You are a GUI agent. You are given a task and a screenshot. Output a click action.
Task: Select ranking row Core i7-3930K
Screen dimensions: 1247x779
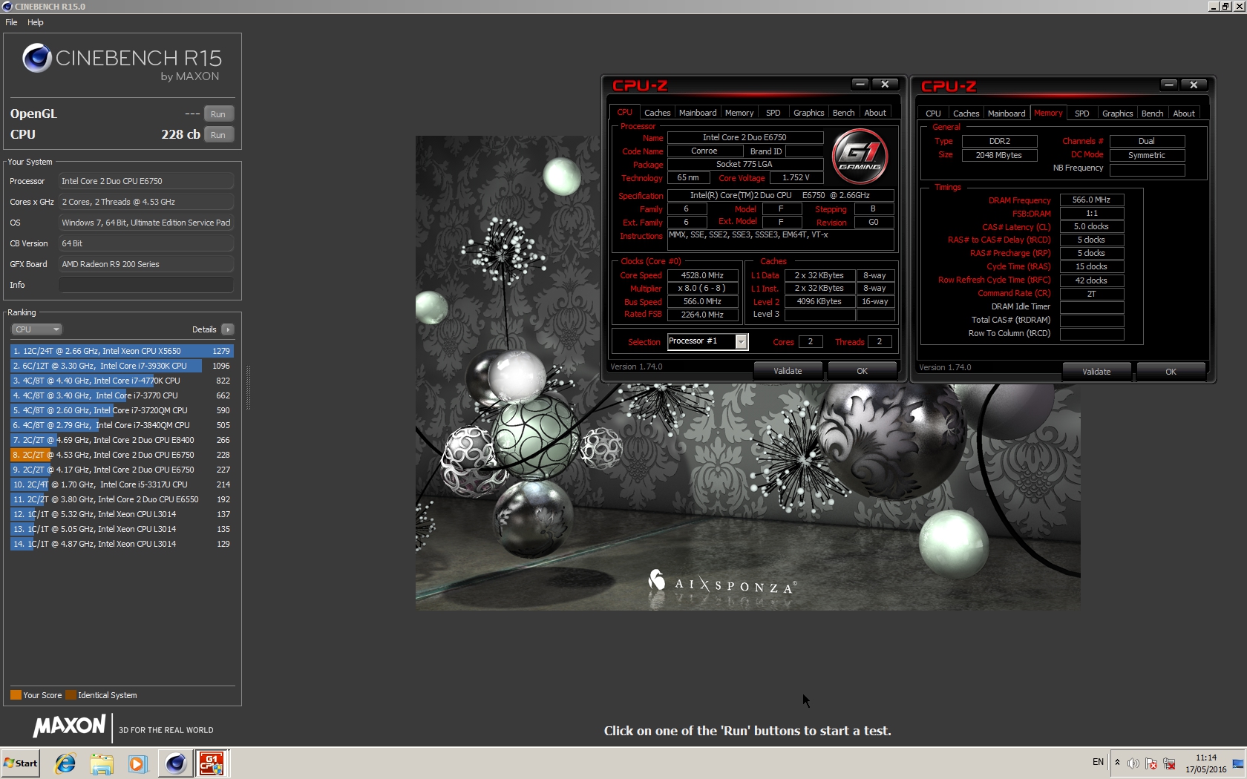[x=122, y=366]
